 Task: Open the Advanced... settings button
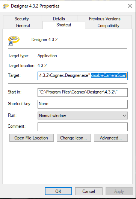(x=111, y=138)
